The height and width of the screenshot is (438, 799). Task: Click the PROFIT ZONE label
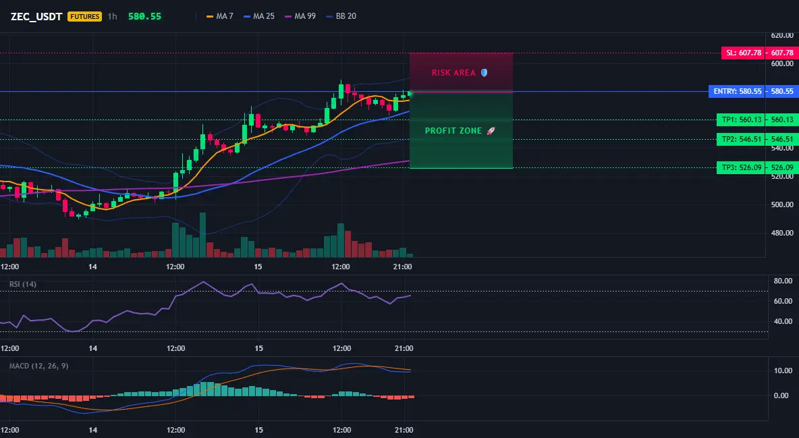pyautogui.click(x=453, y=131)
